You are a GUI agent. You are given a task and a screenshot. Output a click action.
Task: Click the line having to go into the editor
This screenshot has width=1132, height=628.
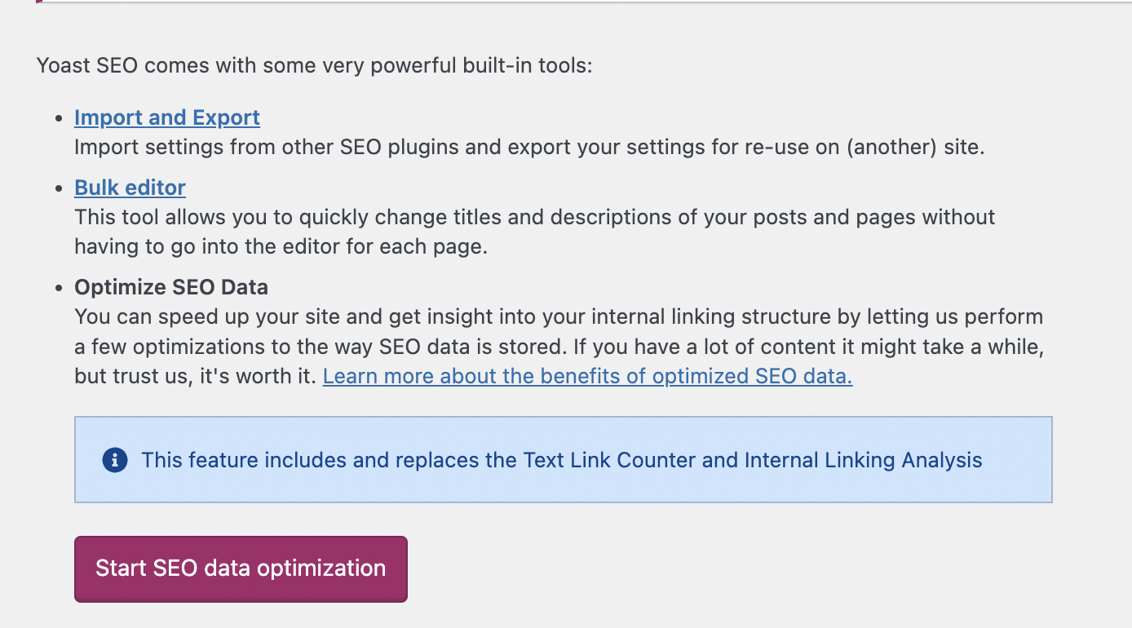point(281,246)
